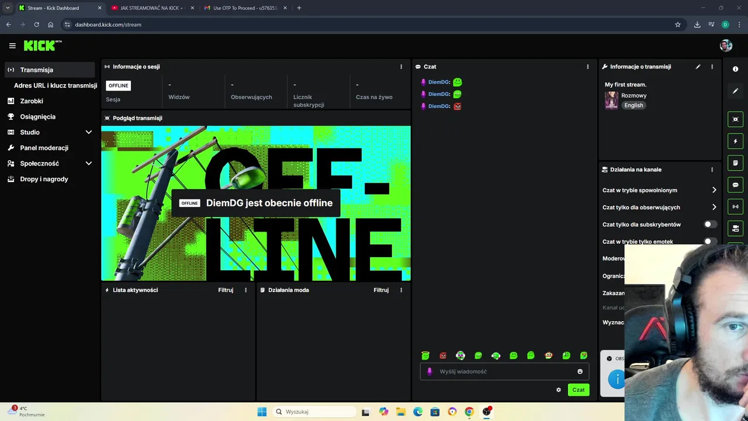Viewport: 748px width, 421px height.
Task: Open the Informacje o transmisji panel's three-dot menu
Action: pos(712,67)
